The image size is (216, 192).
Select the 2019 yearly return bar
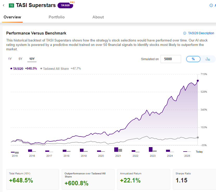point(84,150)
